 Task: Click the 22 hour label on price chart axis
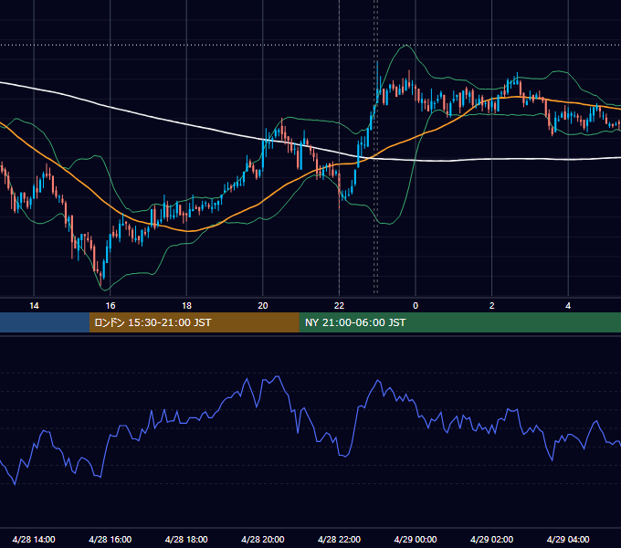click(339, 306)
